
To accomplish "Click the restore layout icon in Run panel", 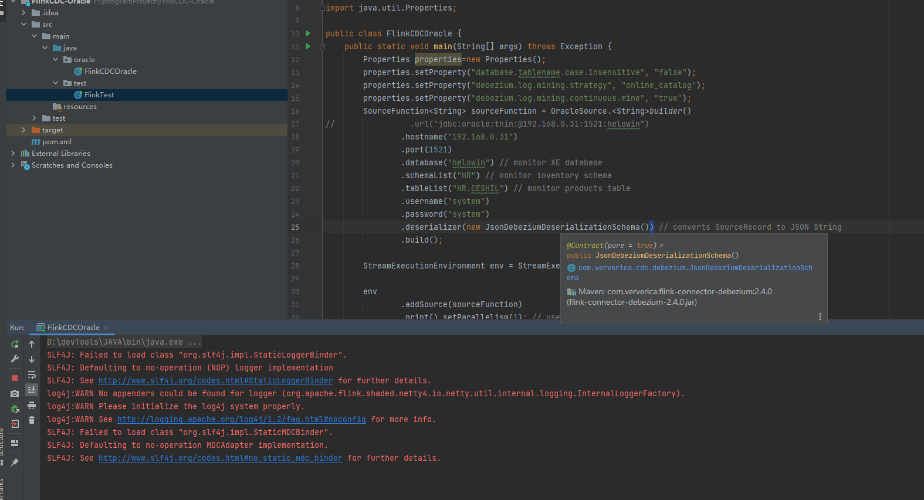I will 15,443.
